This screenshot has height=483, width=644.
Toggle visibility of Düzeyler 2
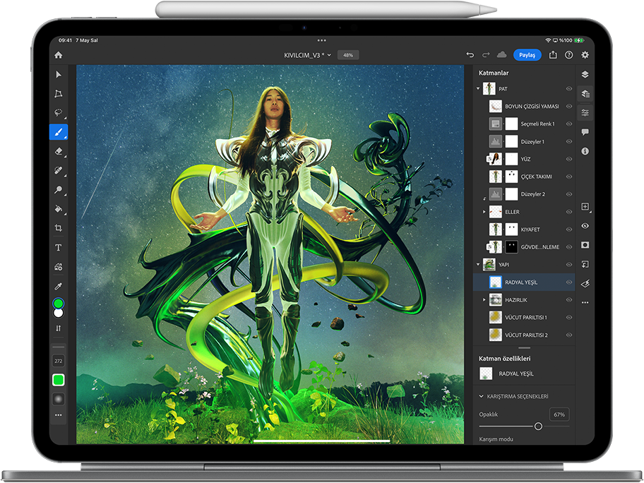(x=569, y=194)
